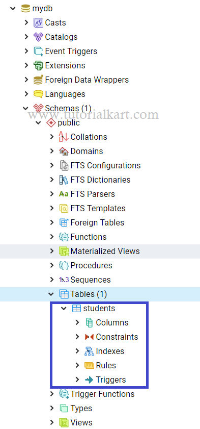Viewport: 200px width, 429px height.
Task: Collapse the mydb database node
Action: pyautogui.click(x=13, y=9)
